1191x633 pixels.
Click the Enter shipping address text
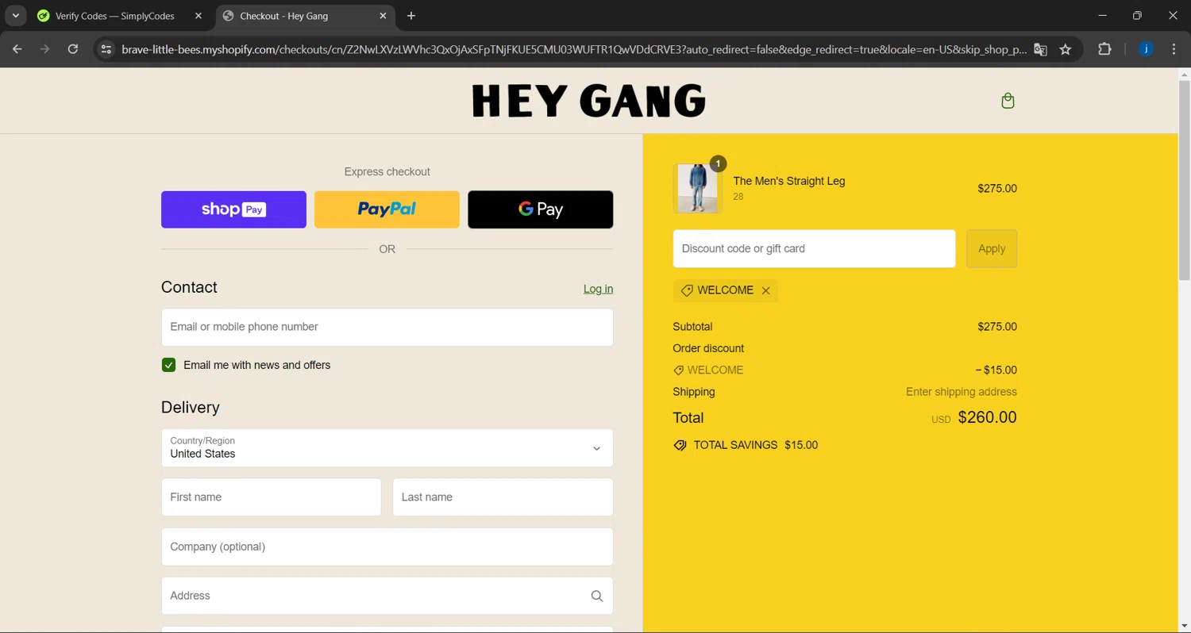[x=961, y=392]
